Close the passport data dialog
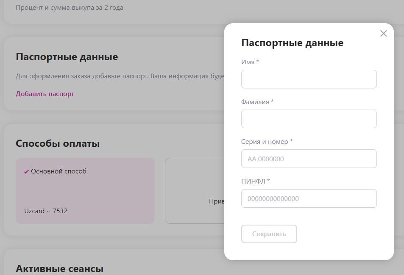 tap(383, 33)
